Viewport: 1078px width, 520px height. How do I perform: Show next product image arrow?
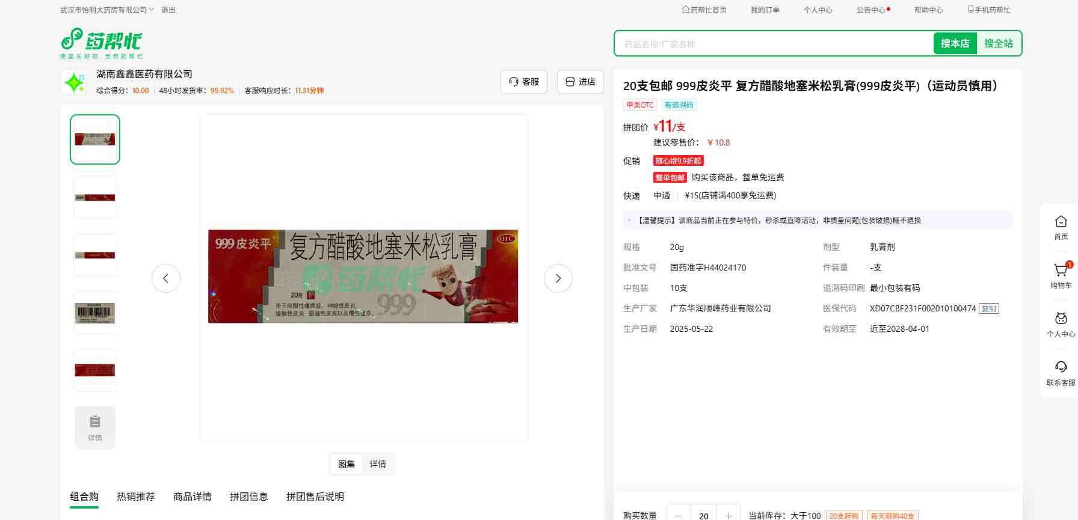click(x=558, y=278)
